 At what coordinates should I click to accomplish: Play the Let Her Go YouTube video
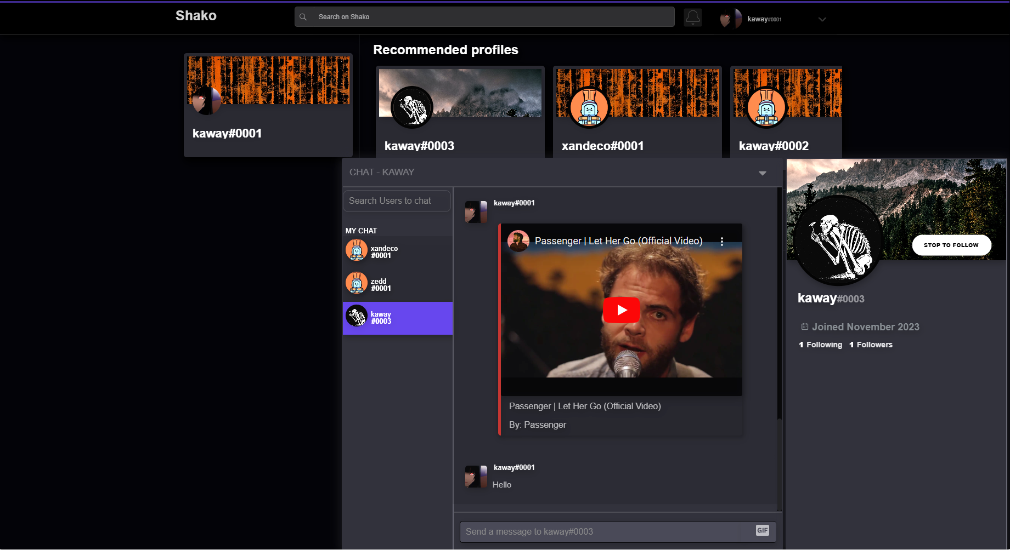click(x=621, y=310)
